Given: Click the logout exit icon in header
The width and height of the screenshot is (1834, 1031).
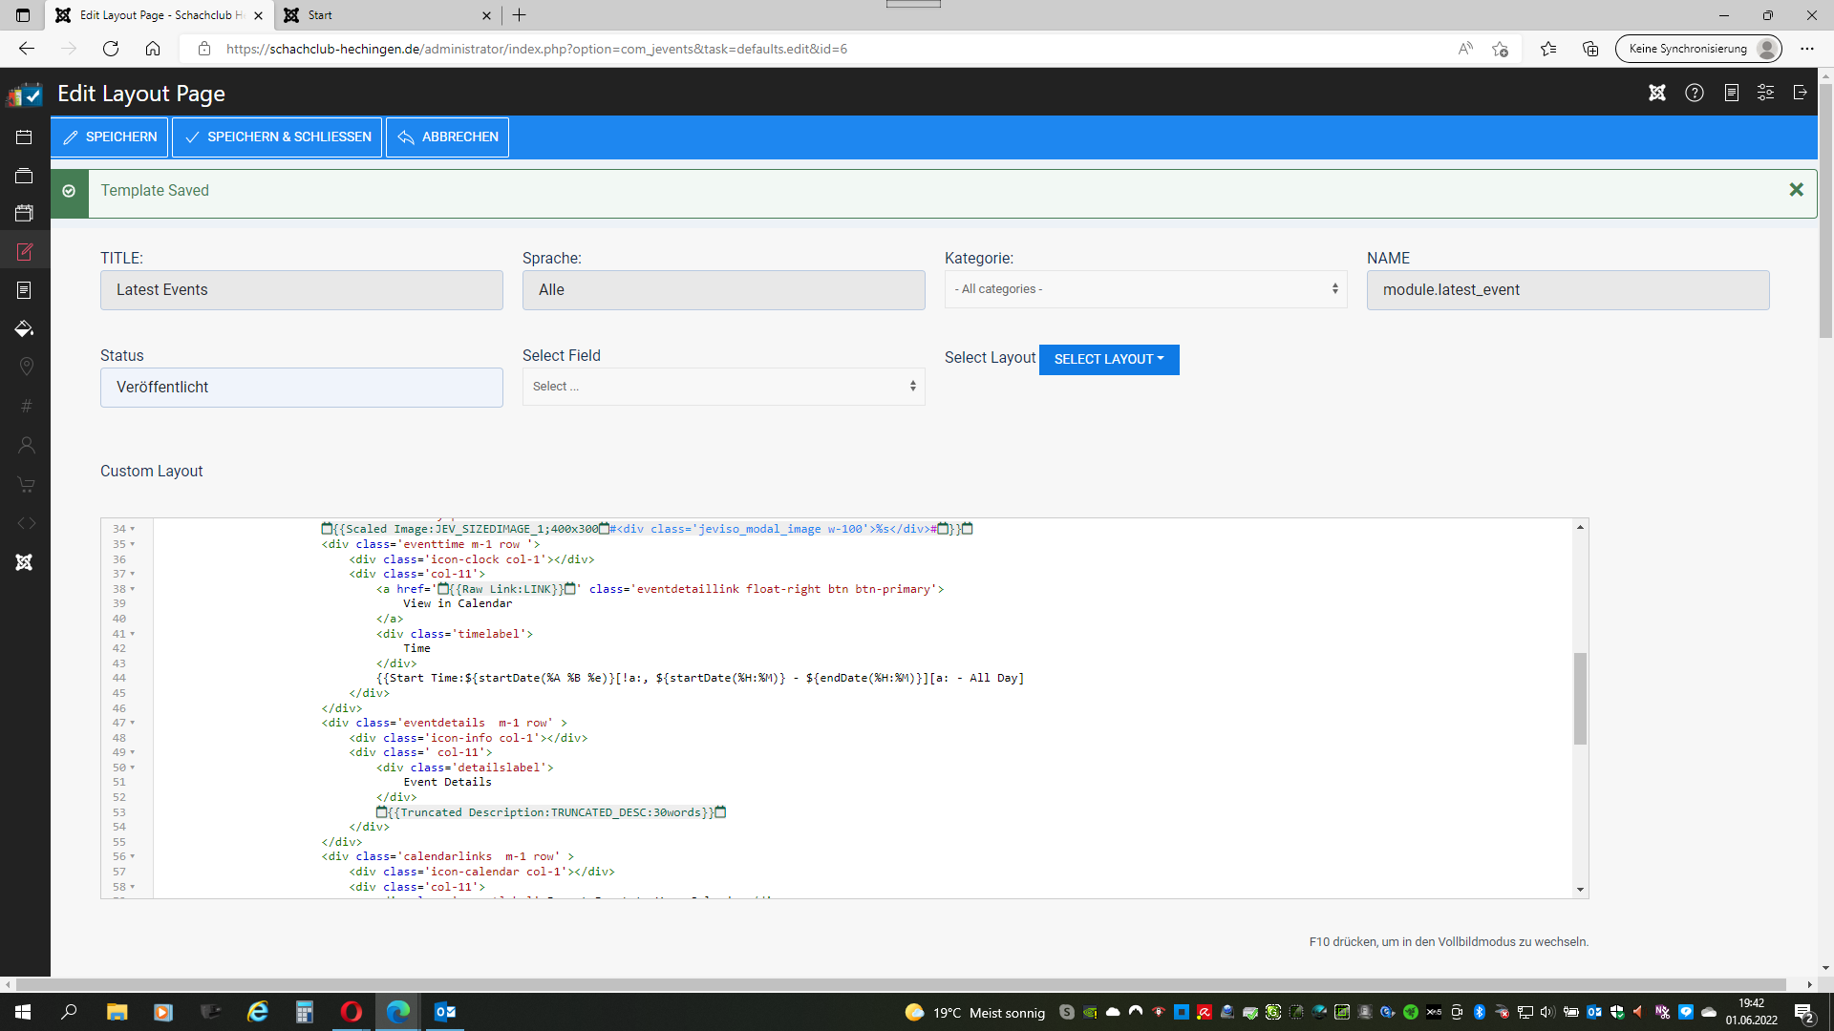Looking at the screenshot, I should pyautogui.click(x=1801, y=93).
